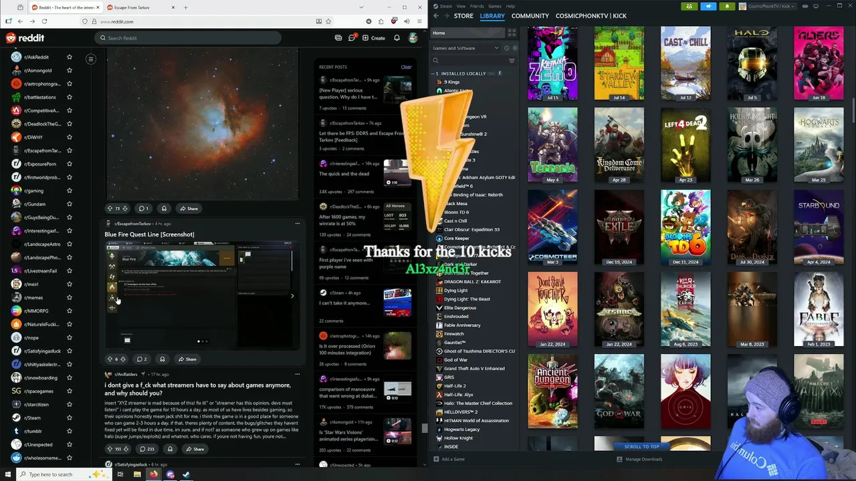The height and width of the screenshot is (481, 856).
Task: Focus the Search Reddit field
Action: pyautogui.click(x=187, y=38)
